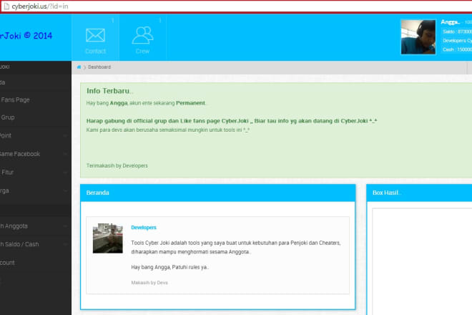The width and height of the screenshot is (472, 315).
Task: Click the 'Hay bang Angga, Patuhi rules ya' text
Action: coord(169,267)
